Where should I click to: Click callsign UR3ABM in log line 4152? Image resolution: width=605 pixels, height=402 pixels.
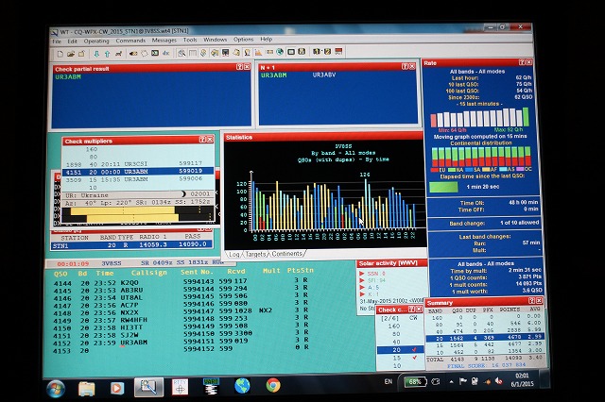pos(134,343)
